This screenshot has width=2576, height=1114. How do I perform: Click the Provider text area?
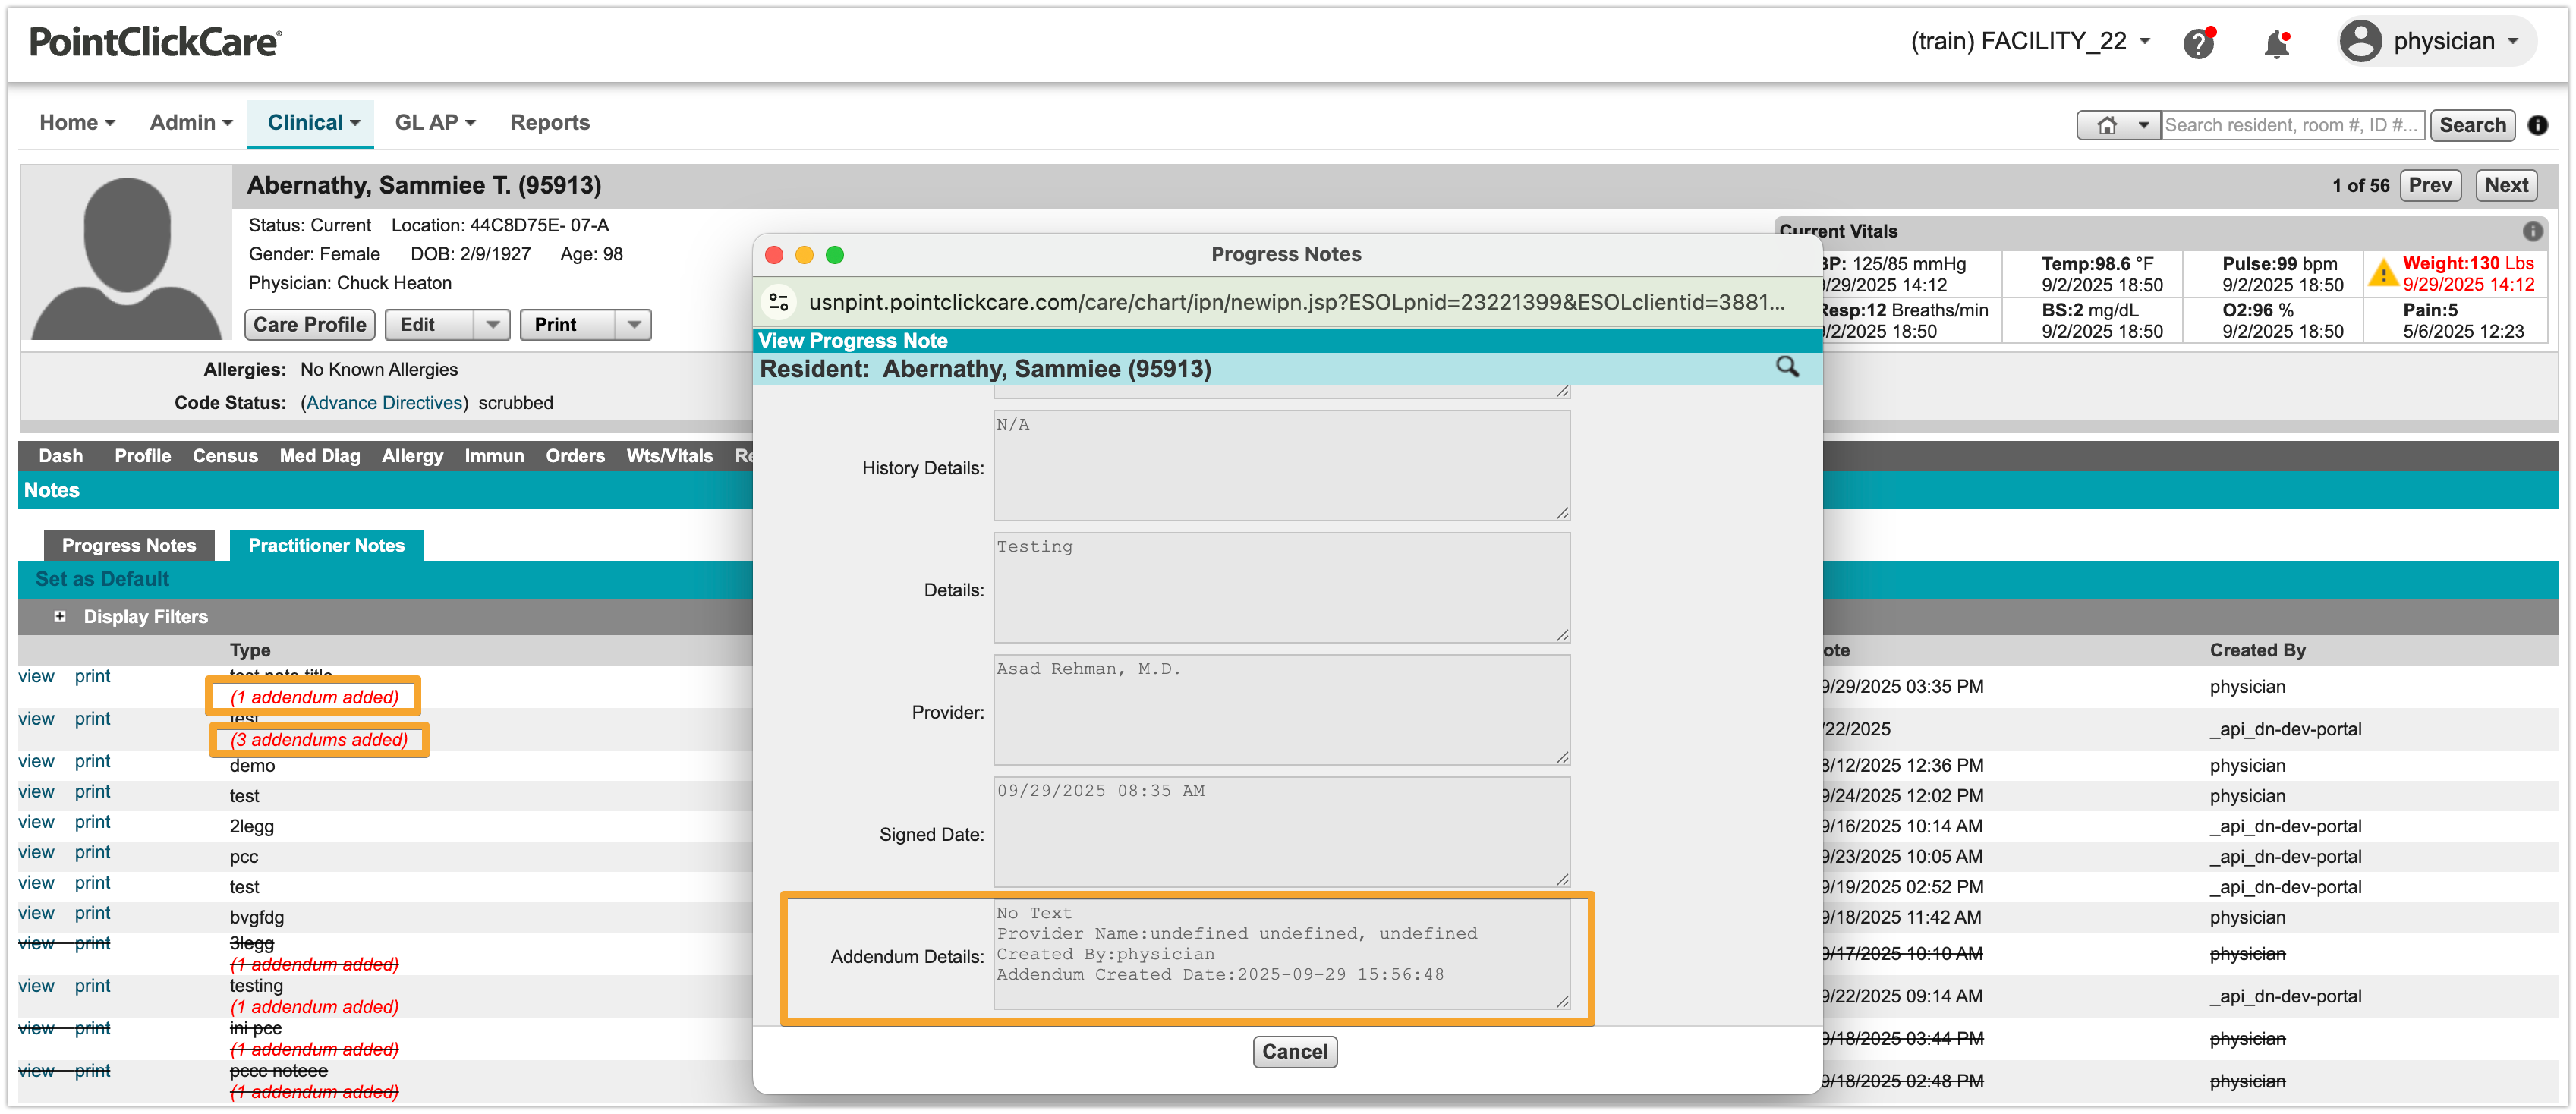pos(1281,710)
